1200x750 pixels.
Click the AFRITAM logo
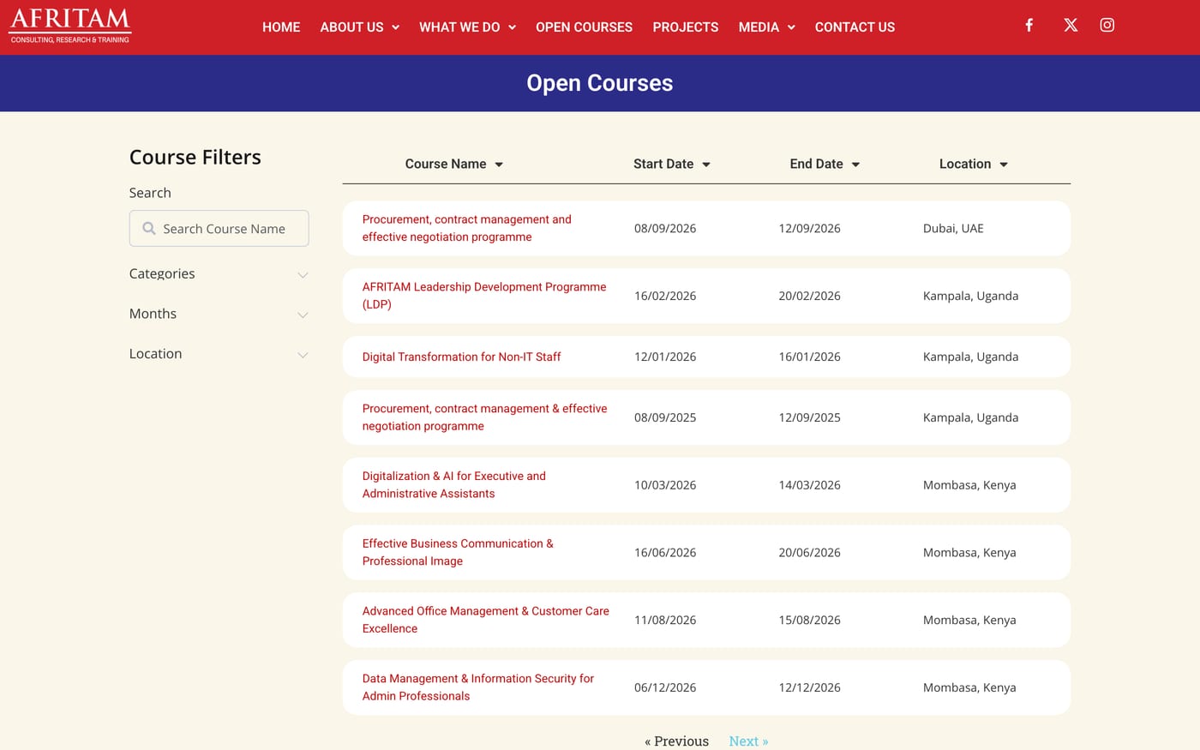click(70, 26)
